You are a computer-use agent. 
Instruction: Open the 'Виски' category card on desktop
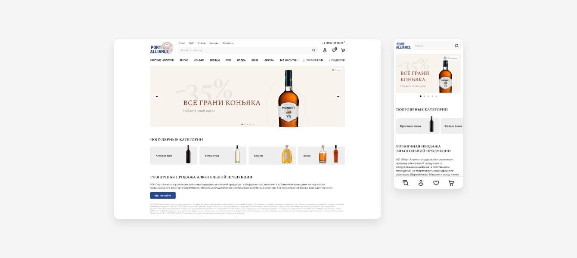click(321, 156)
